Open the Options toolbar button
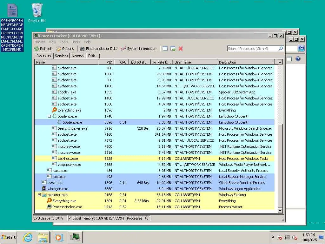 pyautogui.click(x=65, y=49)
